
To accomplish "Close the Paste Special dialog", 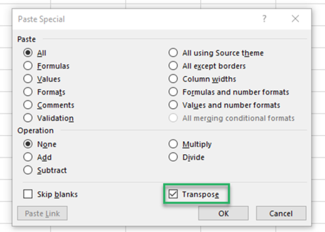I will (x=295, y=19).
